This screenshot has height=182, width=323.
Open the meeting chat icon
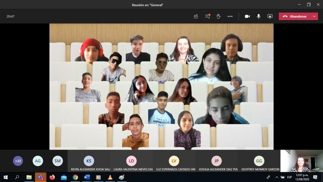click(207, 16)
